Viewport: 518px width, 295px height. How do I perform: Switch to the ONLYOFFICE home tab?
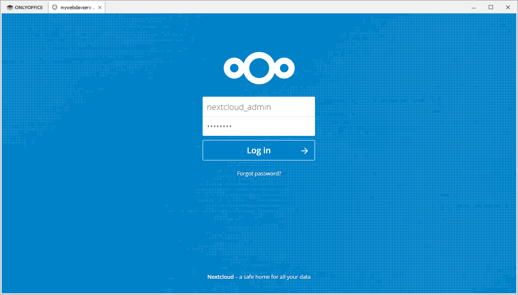(23, 7)
